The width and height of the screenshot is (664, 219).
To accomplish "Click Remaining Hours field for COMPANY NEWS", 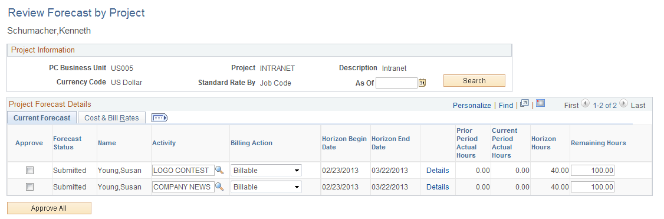I will click(x=593, y=187).
